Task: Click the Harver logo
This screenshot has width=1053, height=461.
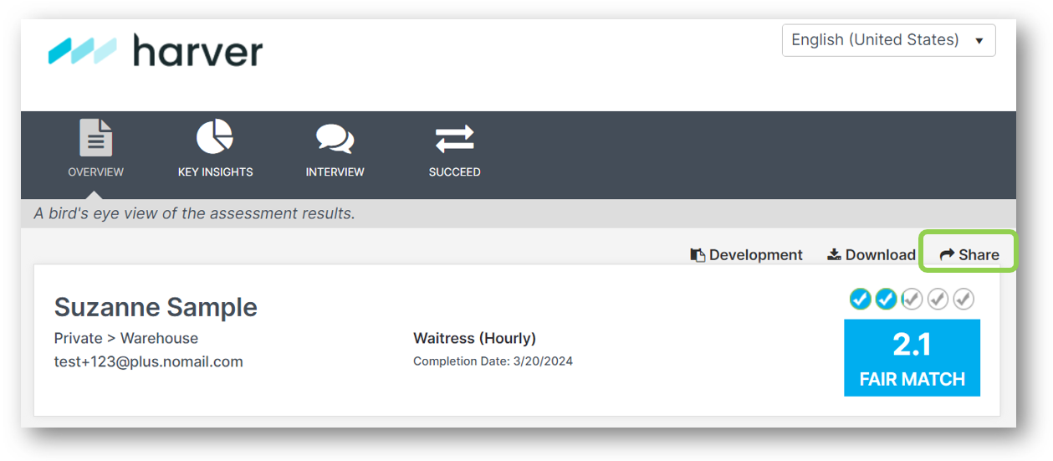Action: point(156,51)
